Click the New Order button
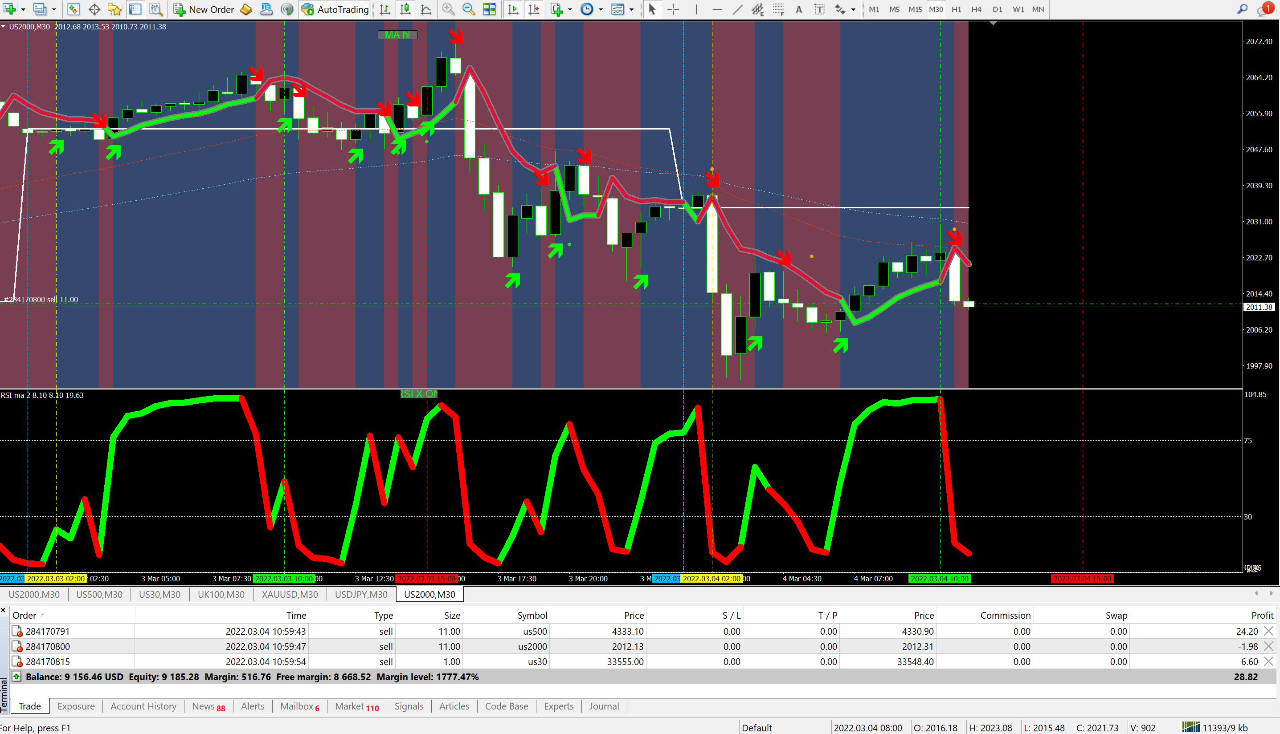This screenshot has width=1280, height=734. (x=204, y=9)
